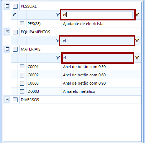Collapse the EQUIPAMENTOS group

click(x=7, y=32)
